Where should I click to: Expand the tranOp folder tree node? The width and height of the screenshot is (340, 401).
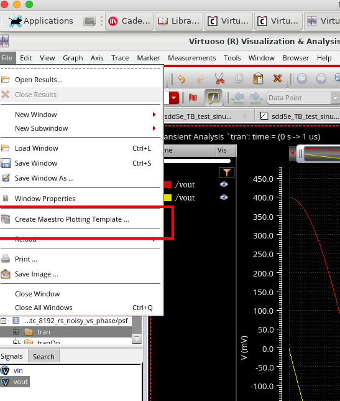[x=16, y=342]
